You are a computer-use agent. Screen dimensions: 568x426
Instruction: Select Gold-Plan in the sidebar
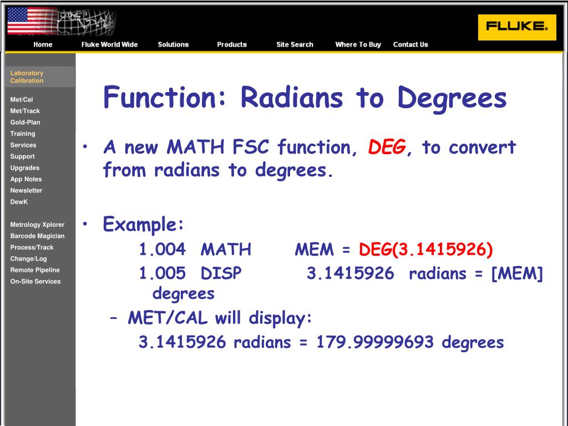pos(25,123)
